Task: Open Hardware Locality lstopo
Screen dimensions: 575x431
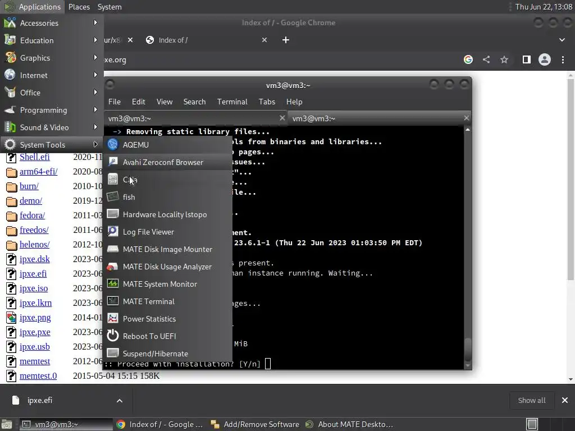Action: tap(167, 214)
